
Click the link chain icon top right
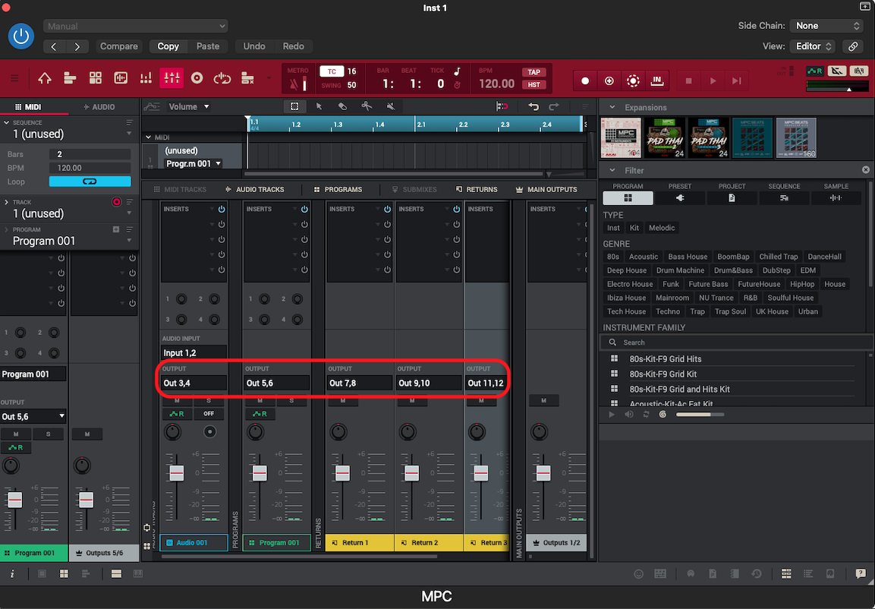pyautogui.click(x=853, y=46)
